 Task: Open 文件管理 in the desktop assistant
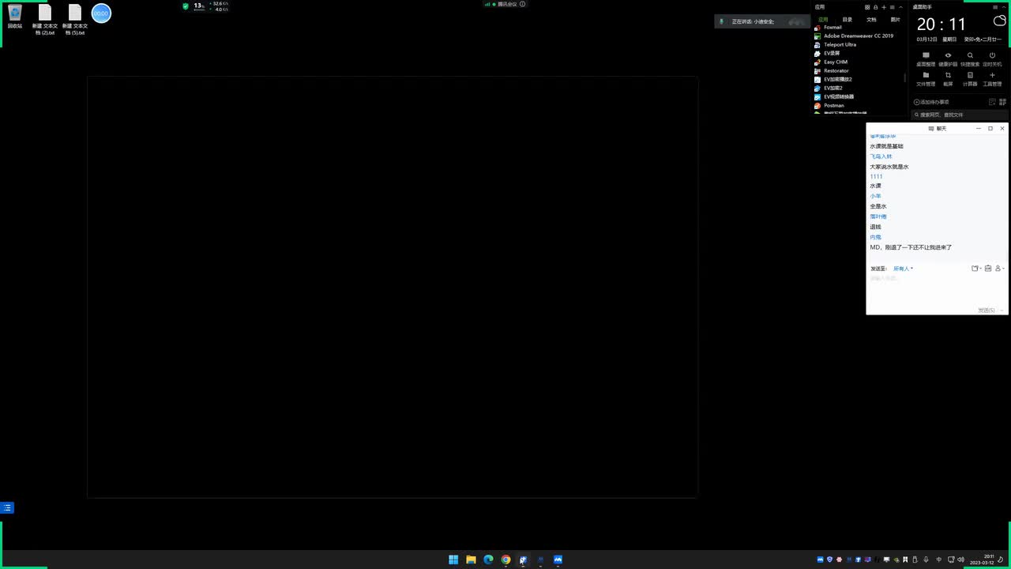926,79
